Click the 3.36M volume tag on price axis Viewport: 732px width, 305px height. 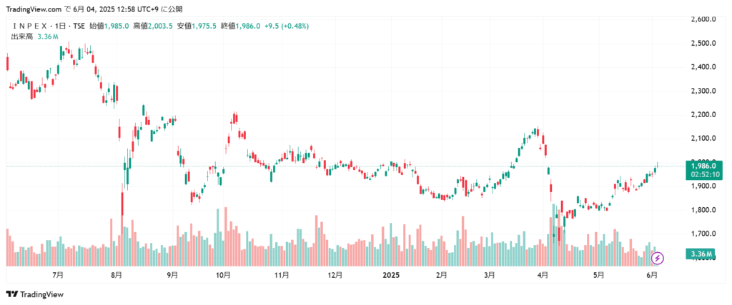(x=701, y=254)
